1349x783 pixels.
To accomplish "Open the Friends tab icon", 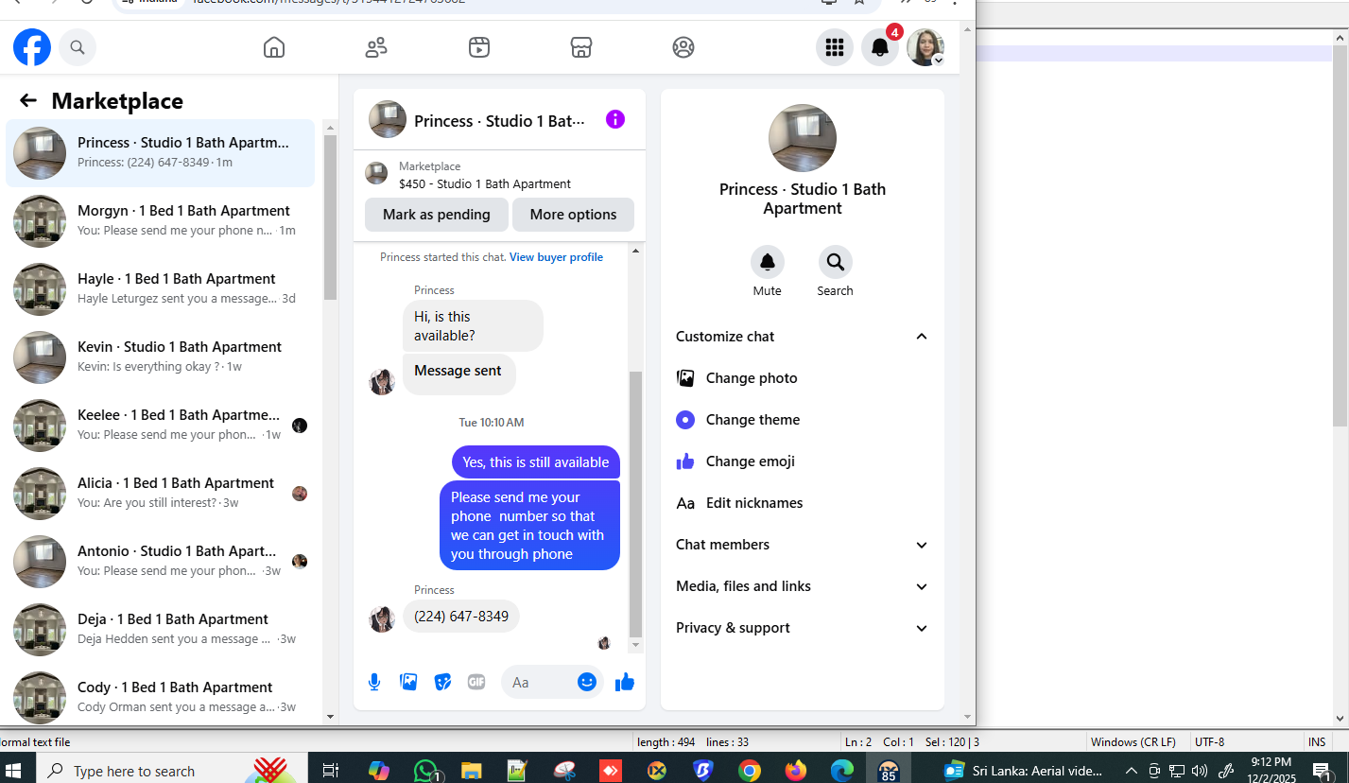I will coord(376,47).
